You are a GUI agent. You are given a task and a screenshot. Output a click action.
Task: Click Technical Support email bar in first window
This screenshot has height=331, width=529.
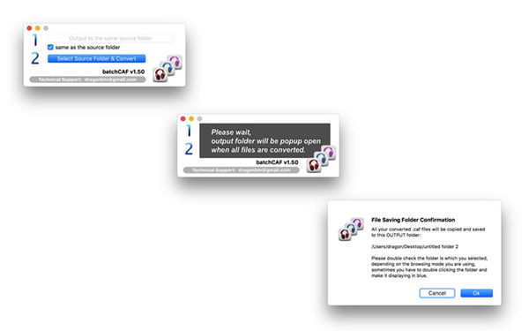pyautogui.click(x=87, y=79)
